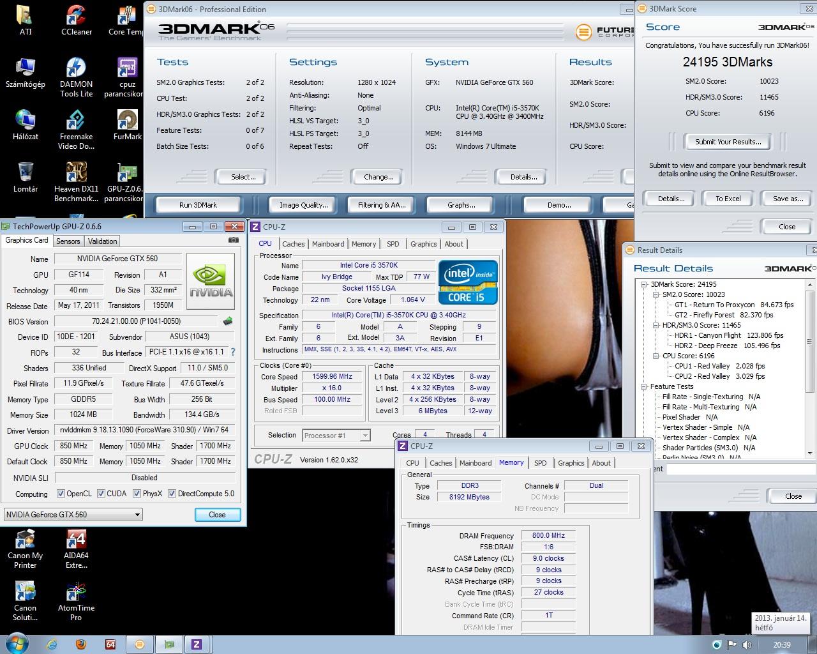Click the taskbar clock showing 20:39
Viewport: 817px width, 654px height.
tap(782, 645)
